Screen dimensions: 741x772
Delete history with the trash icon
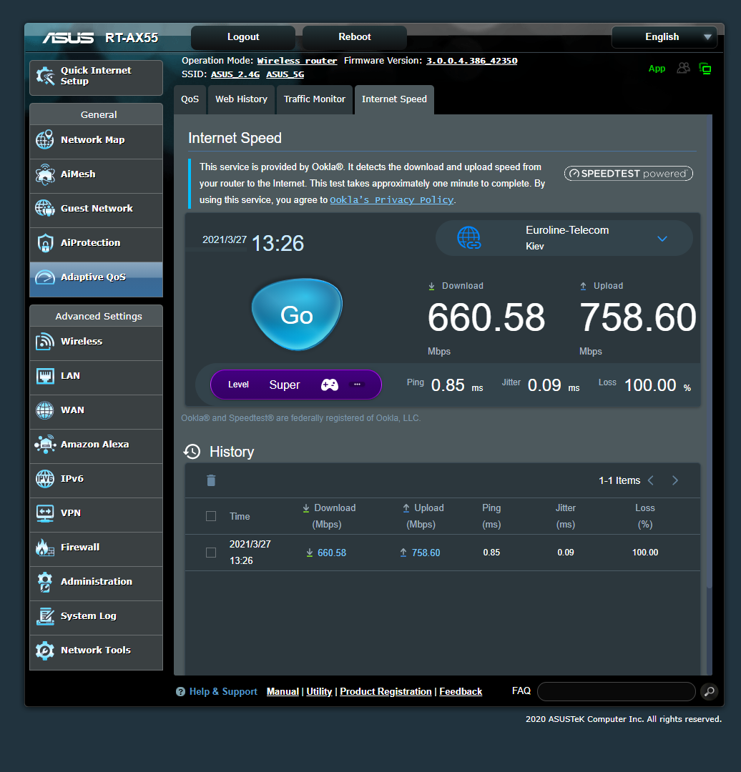(x=211, y=480)
